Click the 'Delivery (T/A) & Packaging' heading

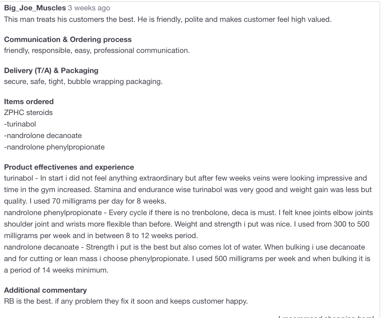click(51, 70)
